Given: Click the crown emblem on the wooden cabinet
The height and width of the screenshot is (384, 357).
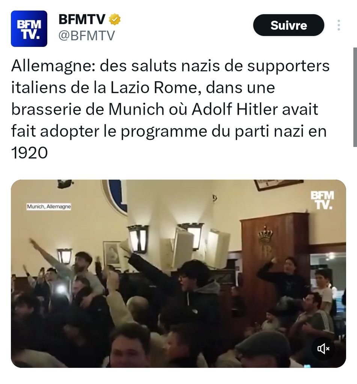Looking at the screenshot, I should (x=265, y=235).
